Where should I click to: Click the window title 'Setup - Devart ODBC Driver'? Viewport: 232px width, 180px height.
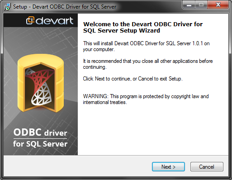(65, 7)
